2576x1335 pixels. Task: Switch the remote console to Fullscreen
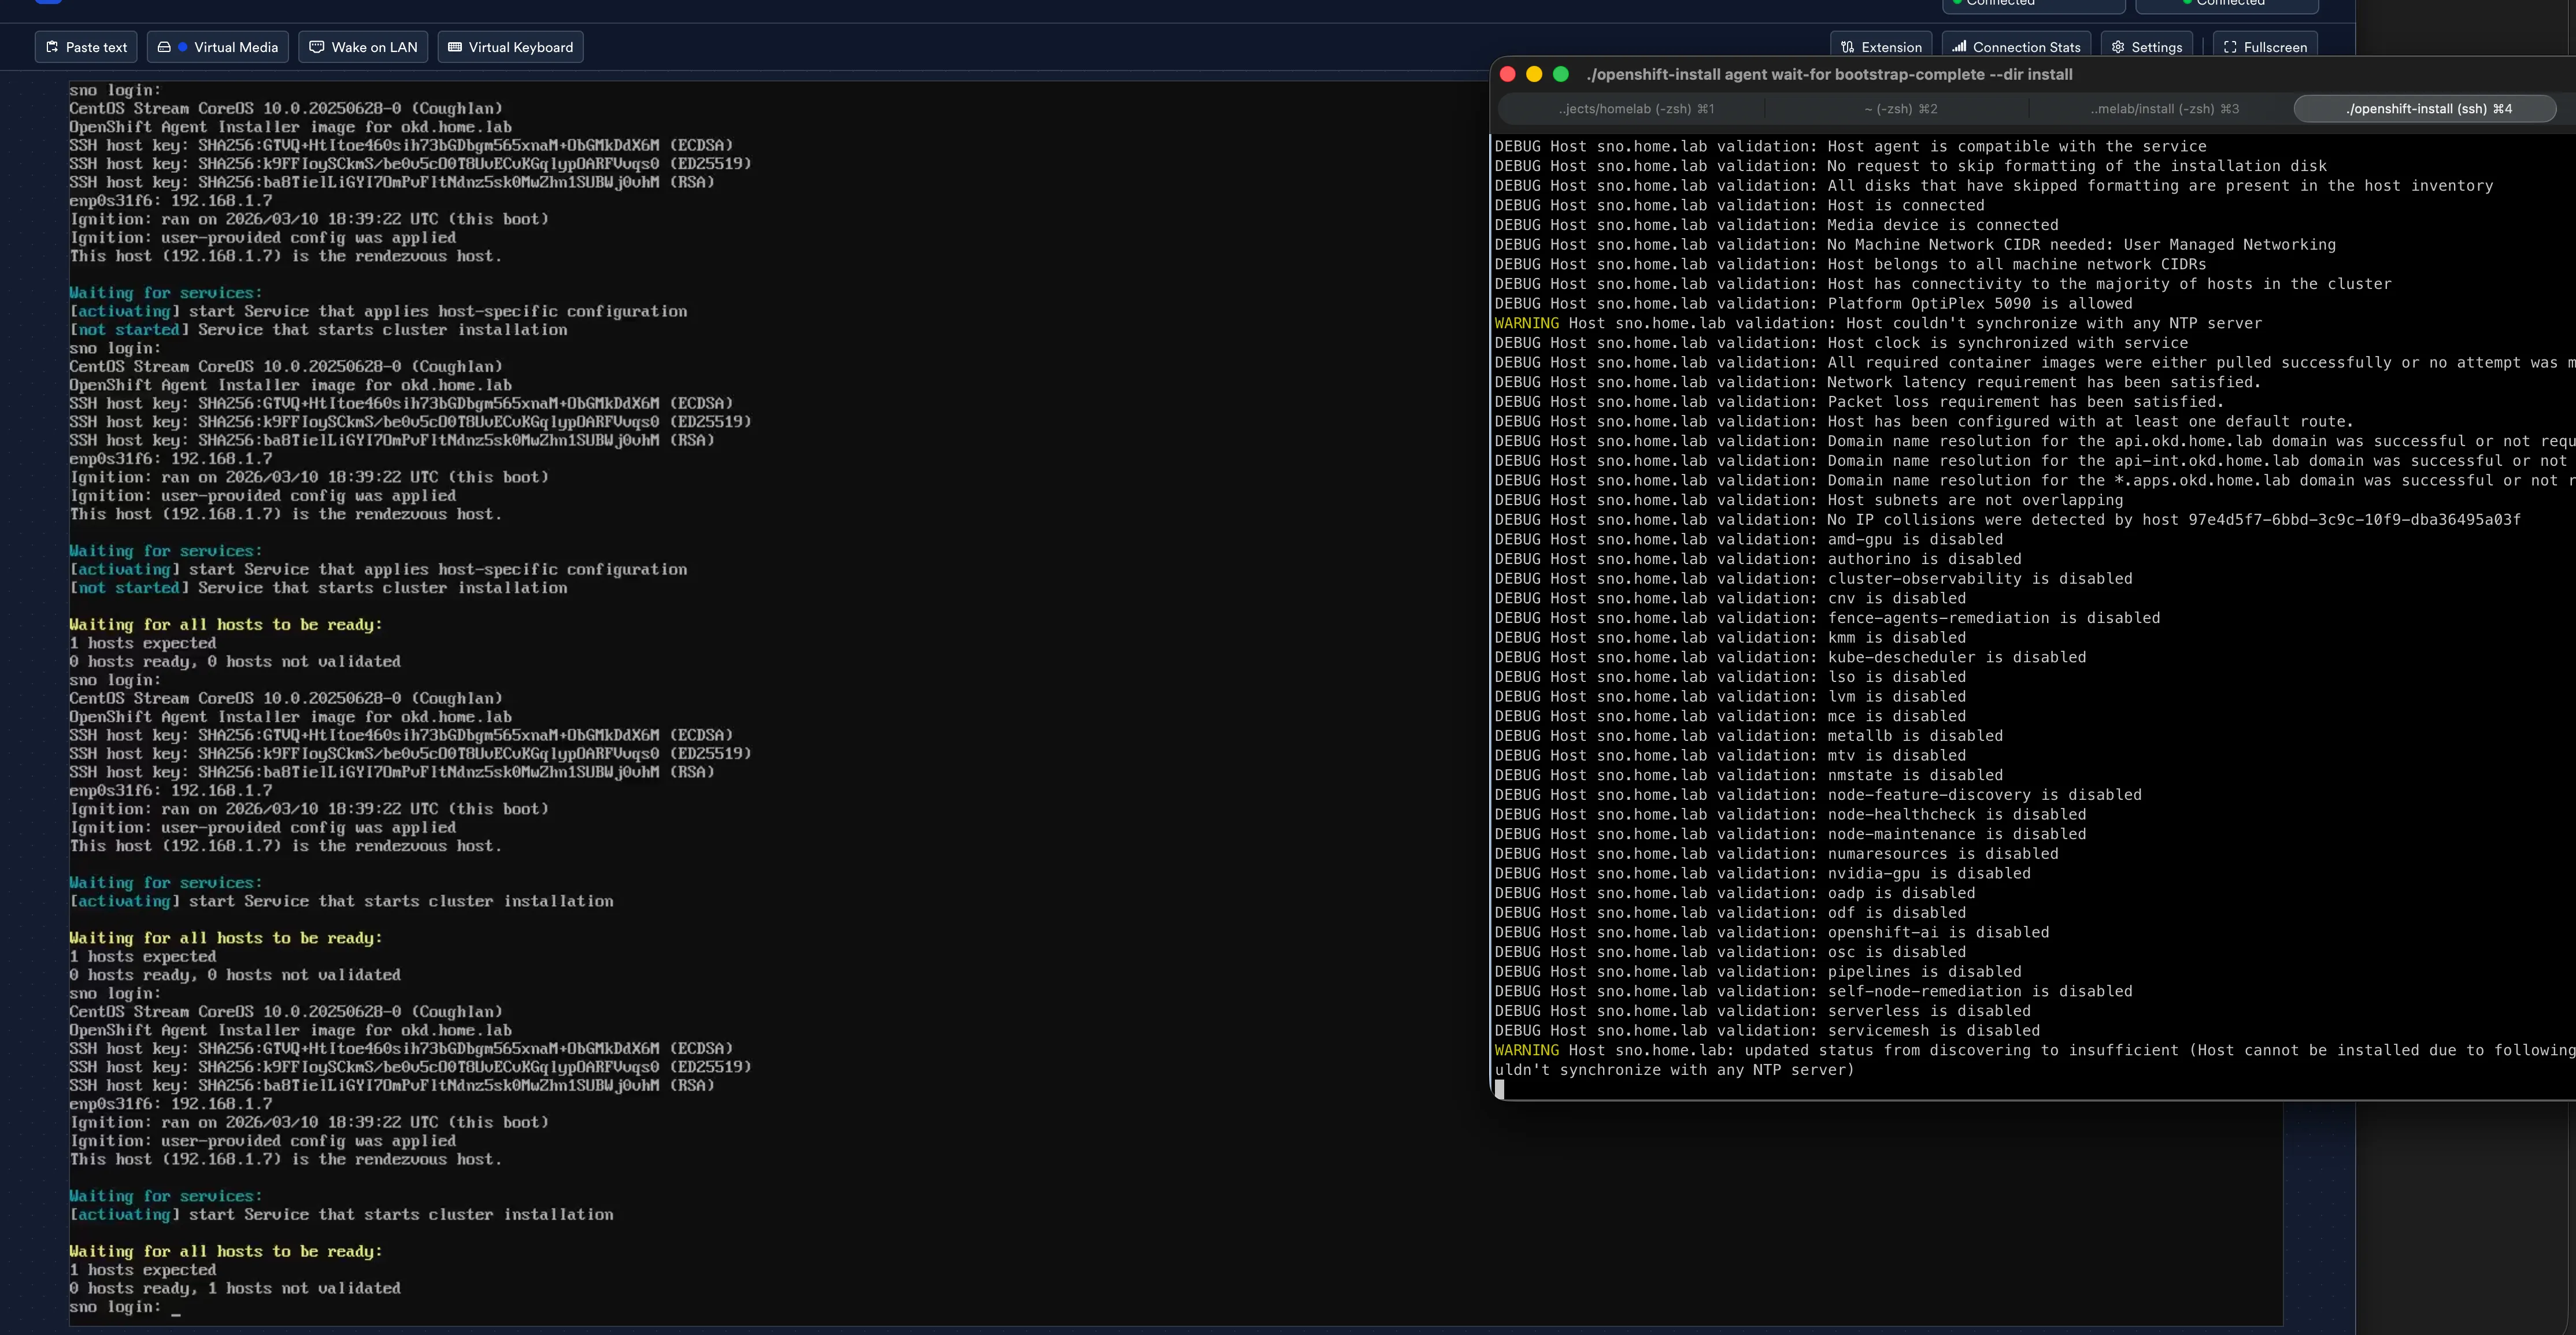(x=2265, y=47)
